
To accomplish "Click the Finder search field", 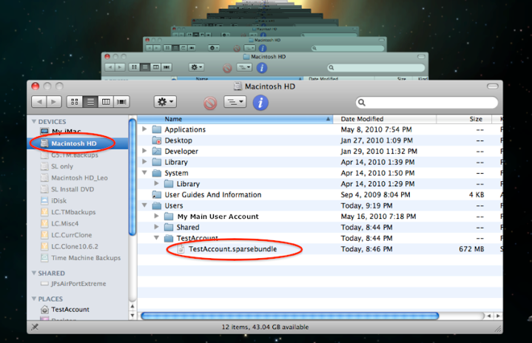I will click(427, 102).
